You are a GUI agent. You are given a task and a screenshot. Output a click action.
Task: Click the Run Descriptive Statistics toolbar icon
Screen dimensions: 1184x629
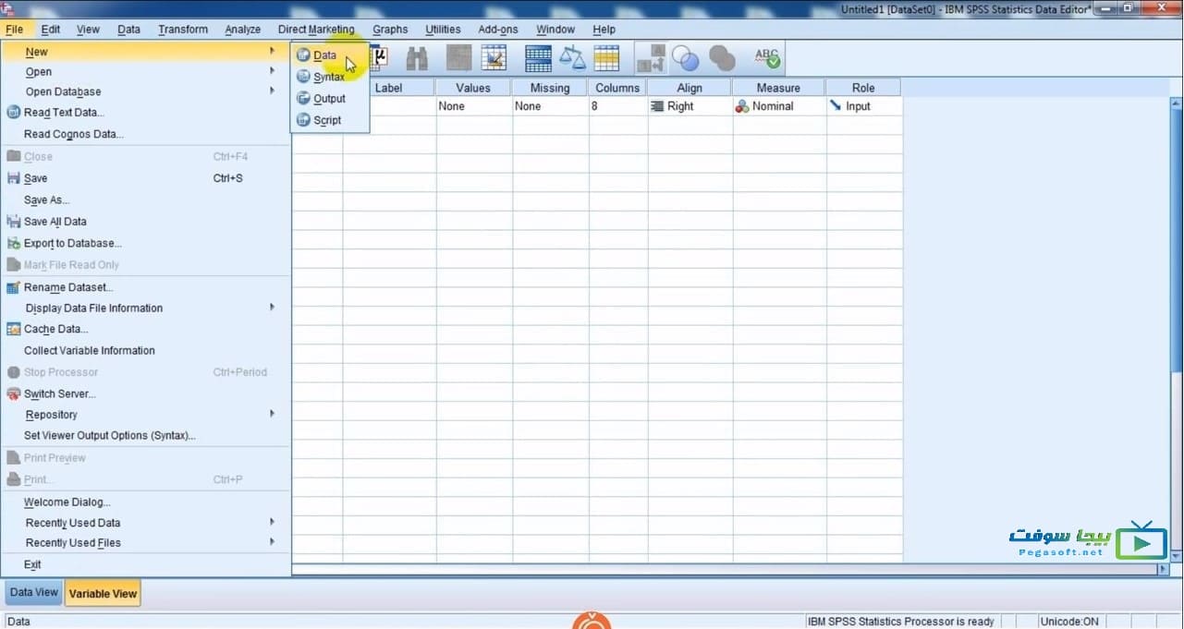379,58
